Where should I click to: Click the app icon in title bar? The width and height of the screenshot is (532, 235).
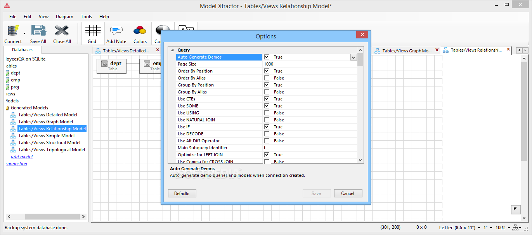pos(7,6)
